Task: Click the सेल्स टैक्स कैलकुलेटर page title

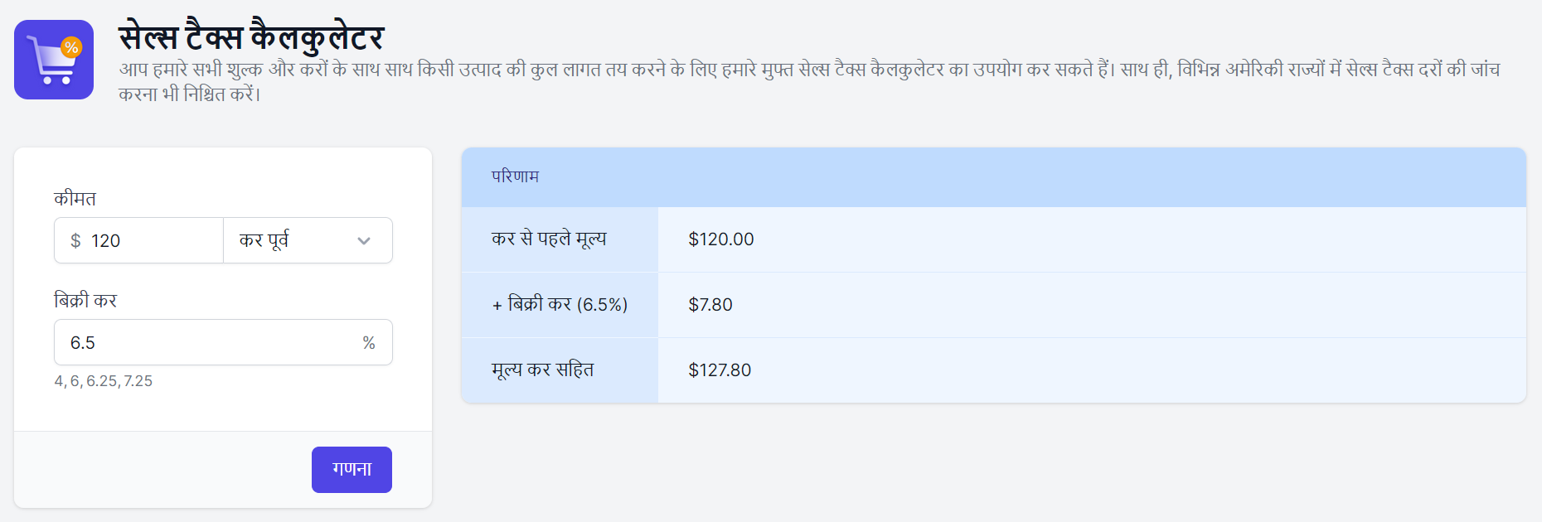Action: [x=251, y=37]
